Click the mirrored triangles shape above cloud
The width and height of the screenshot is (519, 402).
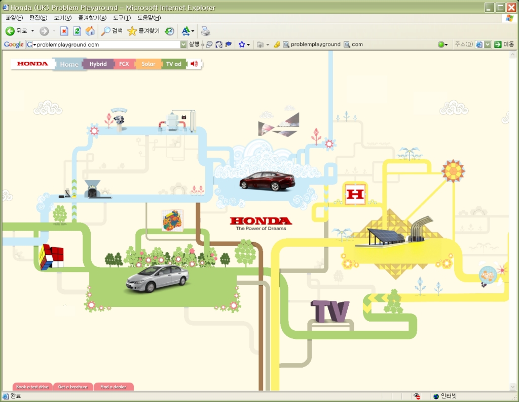279,124
